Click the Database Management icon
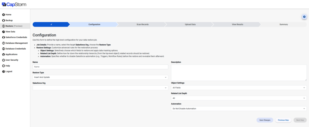This screenshot has height=127, width=309. [x=3, y=43]
